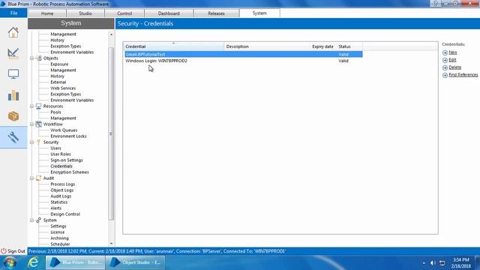
Task: Select the Gmail-BPTutorialTest credential row
Action: (243, 55)
